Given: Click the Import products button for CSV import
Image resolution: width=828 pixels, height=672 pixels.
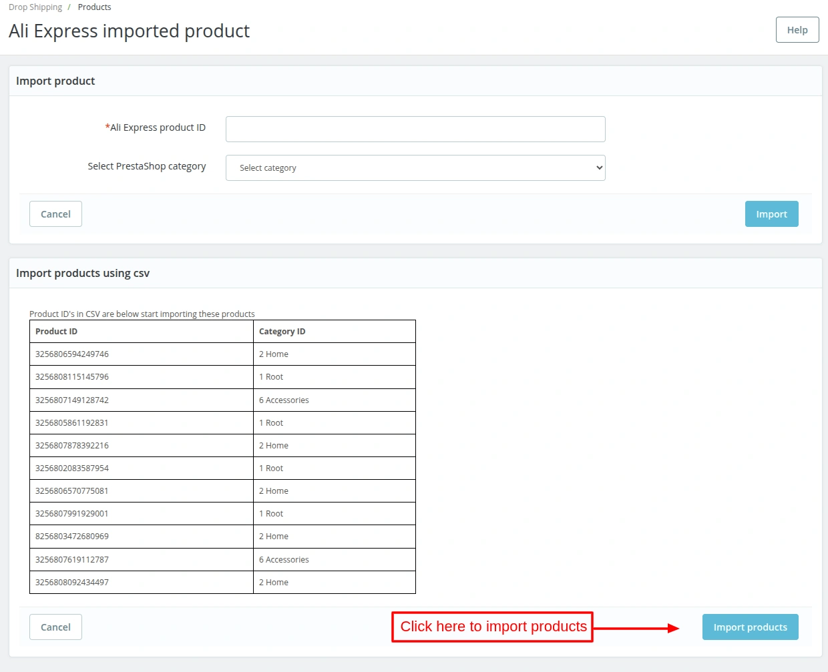Looking at the screenshot, I should pos(750,627).
